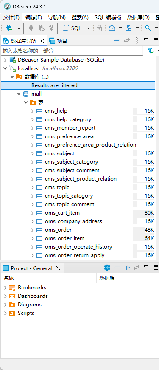The height and width of the screenshot is (370, 159).
Task: Select the oms_order_item table
Action: 64,238
